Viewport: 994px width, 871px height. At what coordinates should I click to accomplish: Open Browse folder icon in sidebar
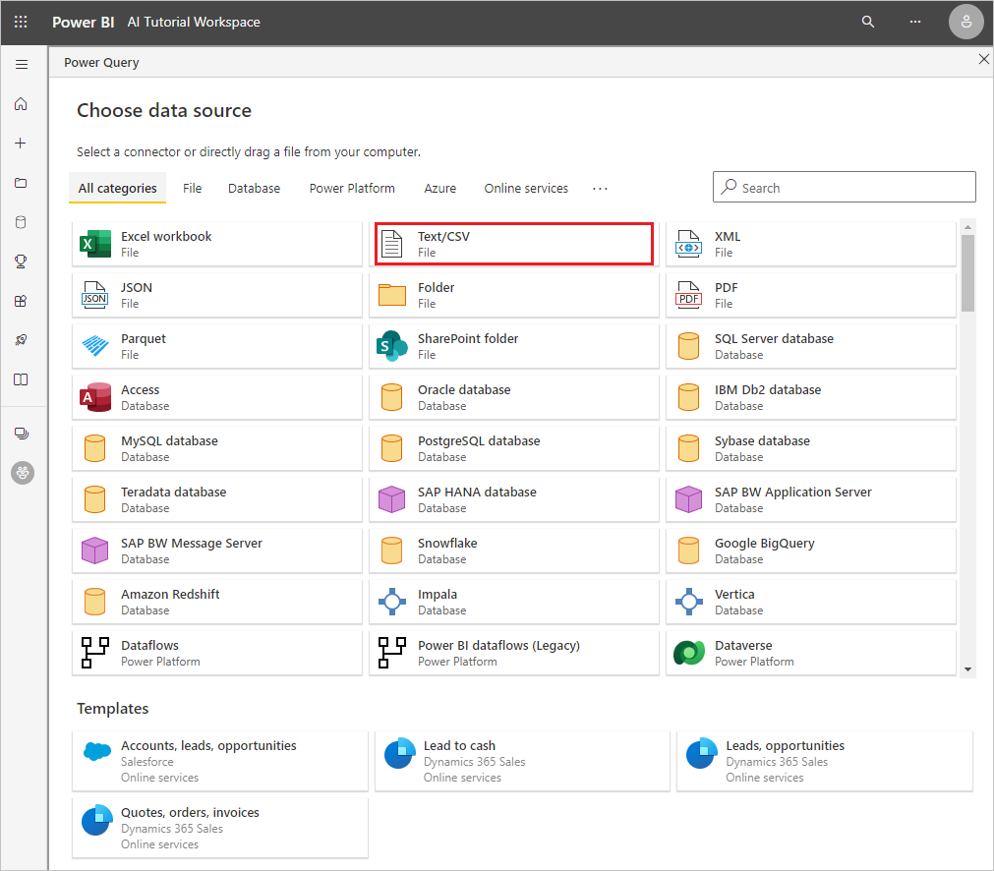tap(21, 183)
